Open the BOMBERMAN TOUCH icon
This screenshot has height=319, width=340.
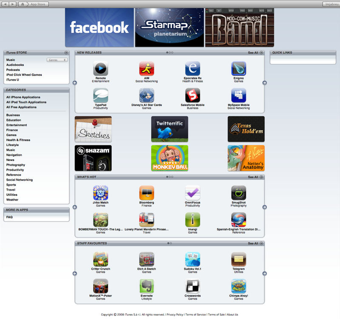(101, 220)
